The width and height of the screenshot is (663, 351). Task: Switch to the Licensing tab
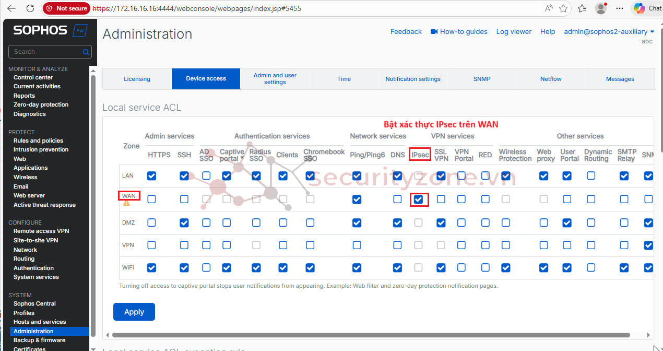pos(137,79)
